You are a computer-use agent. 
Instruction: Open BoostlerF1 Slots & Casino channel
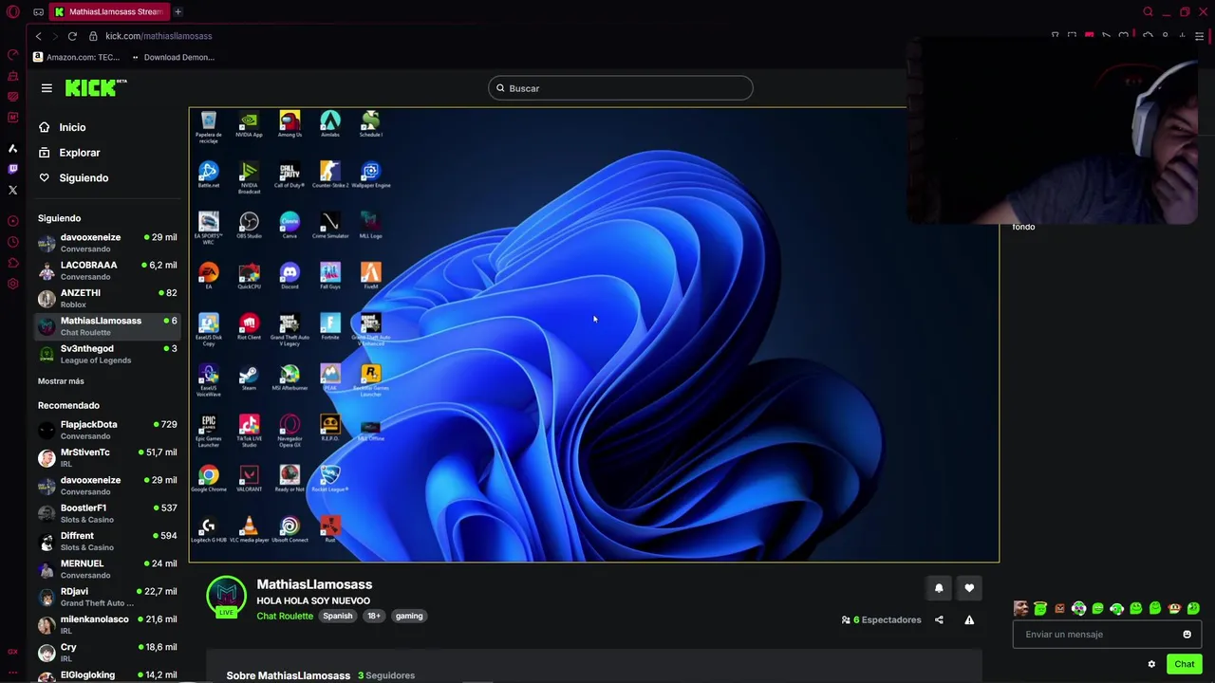pos(107,513)
